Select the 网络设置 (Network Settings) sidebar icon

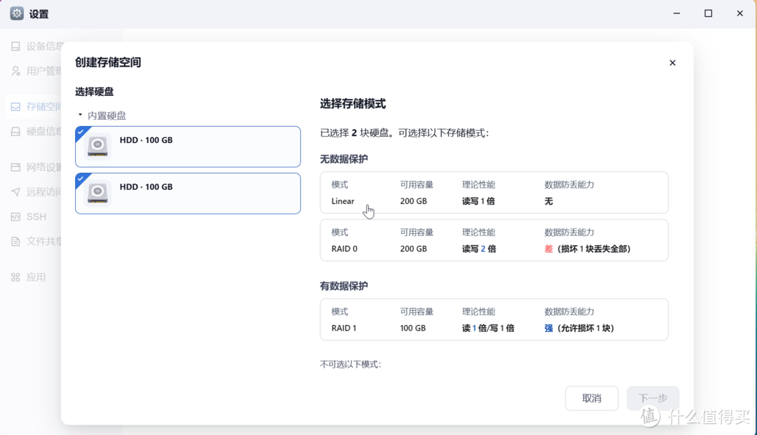tap(15, 167)
